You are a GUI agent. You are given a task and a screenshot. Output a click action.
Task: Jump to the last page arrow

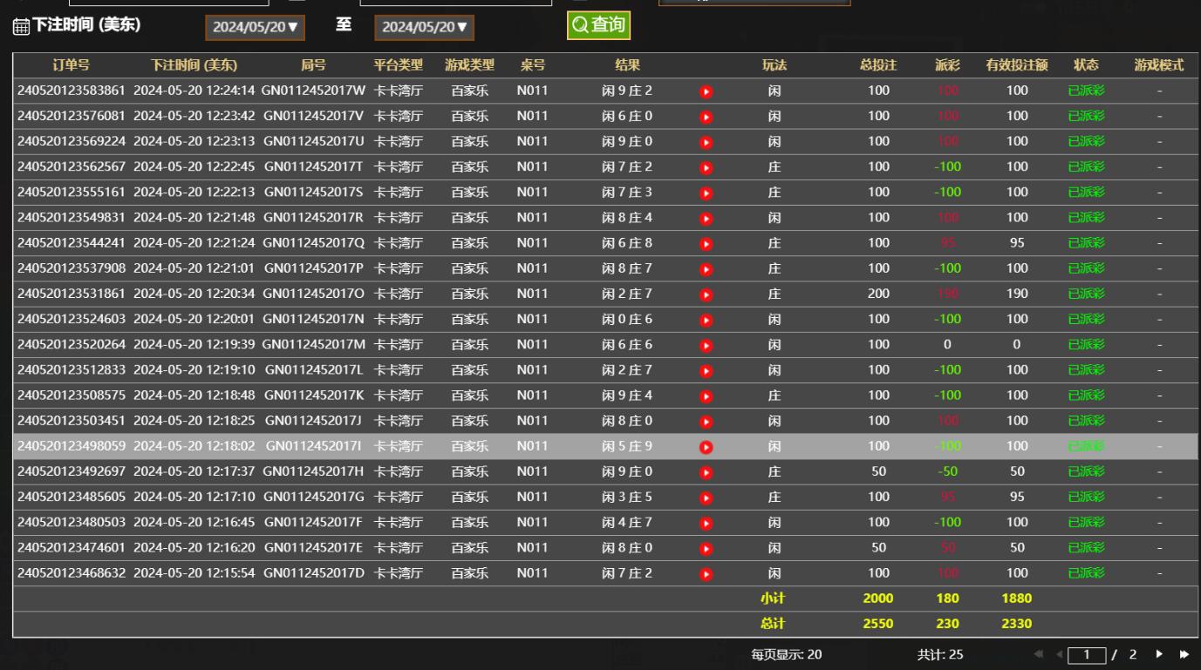click(x=1184, y=654)
